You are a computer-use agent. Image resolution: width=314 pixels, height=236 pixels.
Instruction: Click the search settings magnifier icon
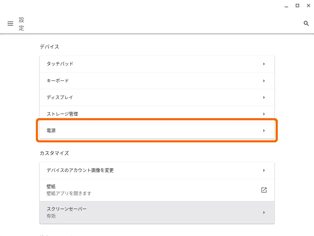point(306,23)
